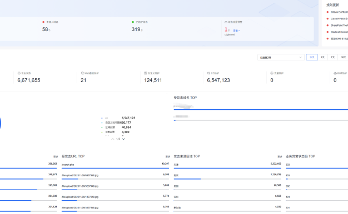Open the 'more' link of the attacked URL TOP panel
The height and width of the screenshot is (214, 348).
click(167, 157)
